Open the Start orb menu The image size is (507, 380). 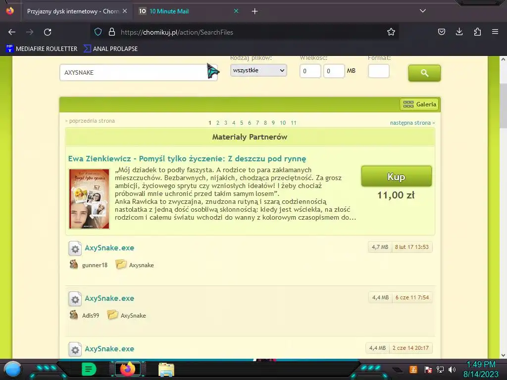click(x=13, y=369)
